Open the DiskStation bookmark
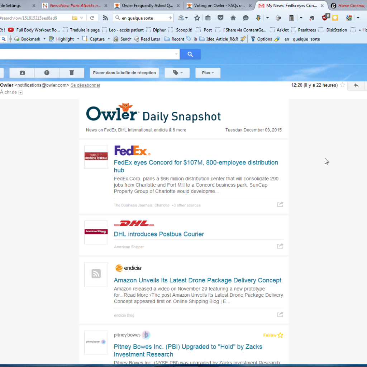Screen dimensions: 367x367 [x=333, y=30]
